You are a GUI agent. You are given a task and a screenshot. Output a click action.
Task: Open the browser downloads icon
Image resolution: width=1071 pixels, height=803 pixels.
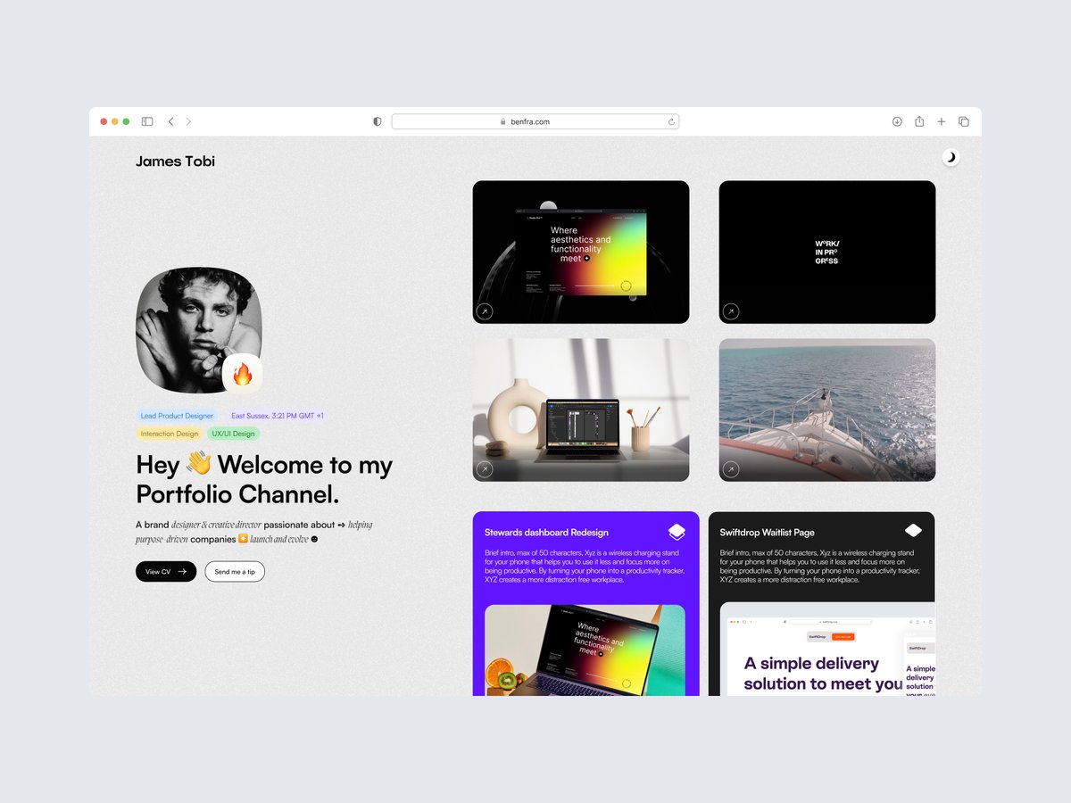897,121
